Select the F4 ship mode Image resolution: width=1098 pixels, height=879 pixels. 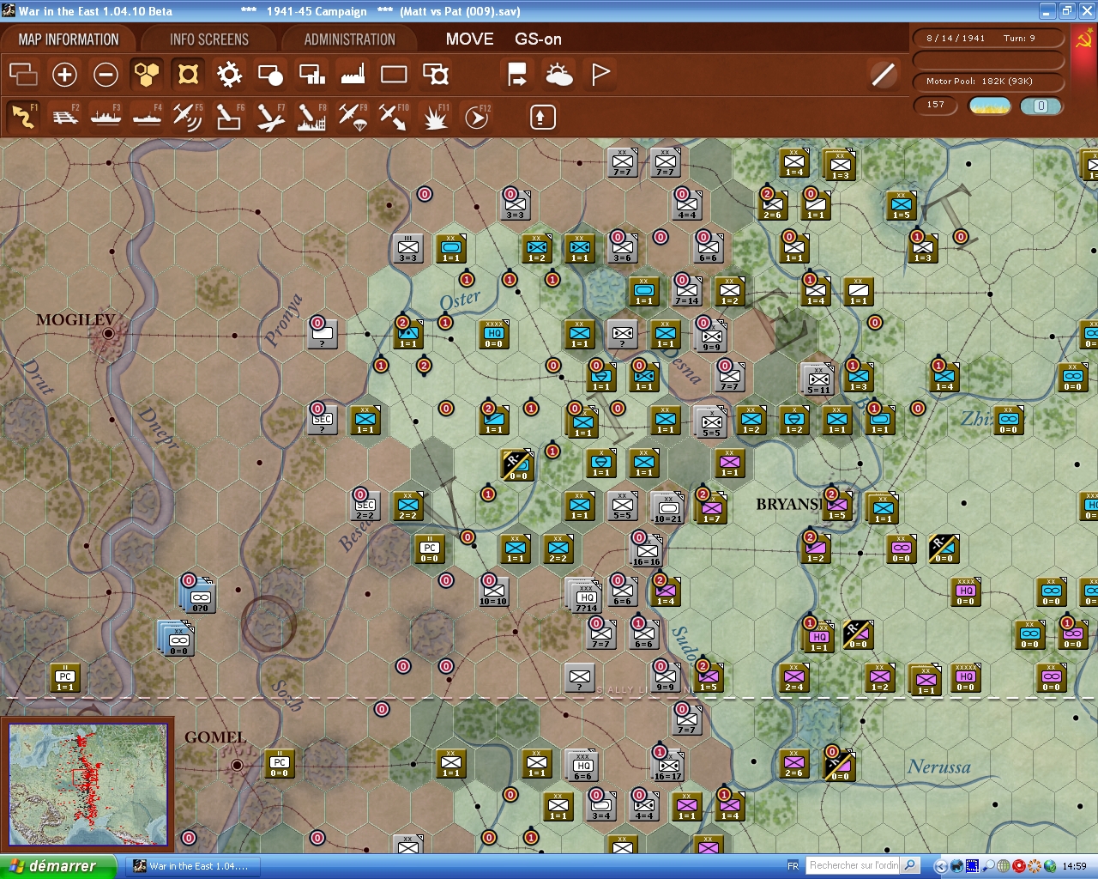point(147,117)
